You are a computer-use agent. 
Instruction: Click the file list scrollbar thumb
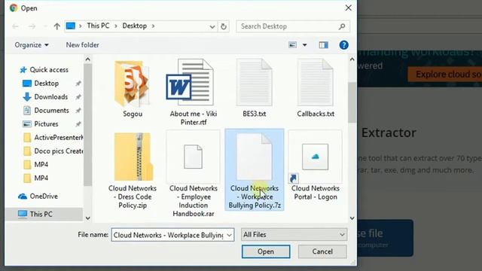click(x=352, y=103)
